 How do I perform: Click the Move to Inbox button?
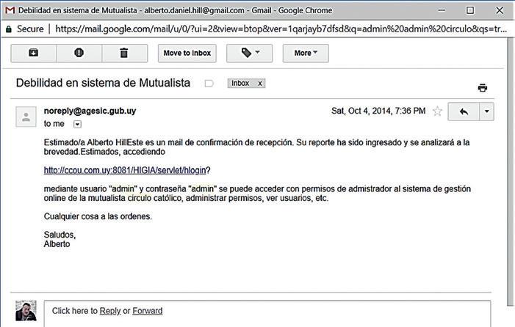(187, 53)
